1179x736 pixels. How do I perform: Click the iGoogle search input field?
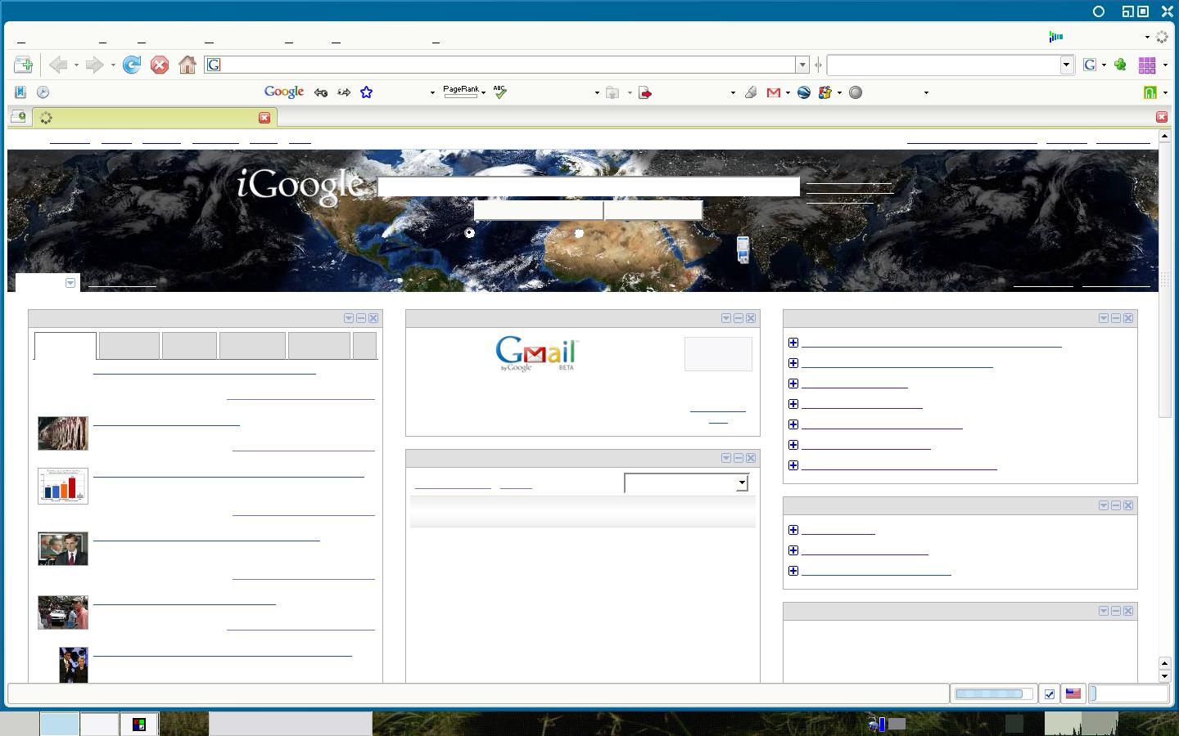[589, 186]
